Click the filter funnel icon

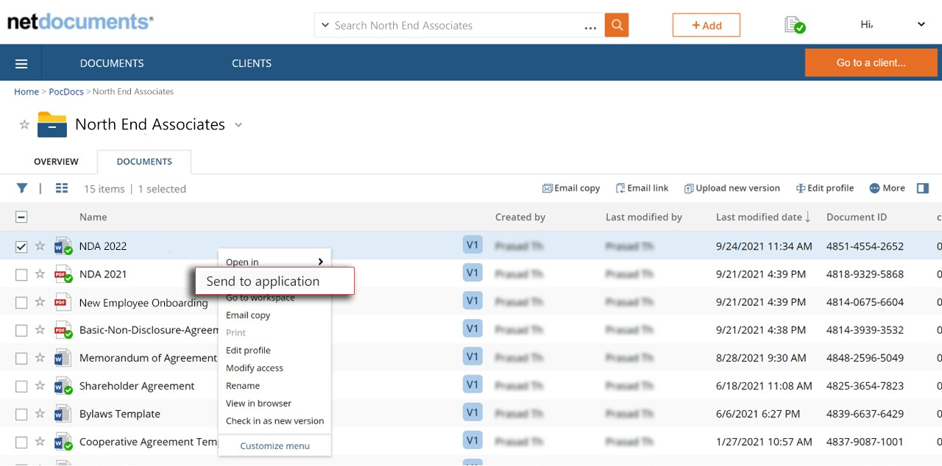tap(22, 188)
